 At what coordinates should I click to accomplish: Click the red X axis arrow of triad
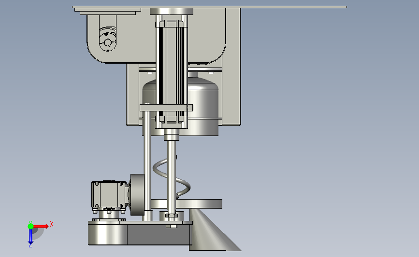point(41,226)
